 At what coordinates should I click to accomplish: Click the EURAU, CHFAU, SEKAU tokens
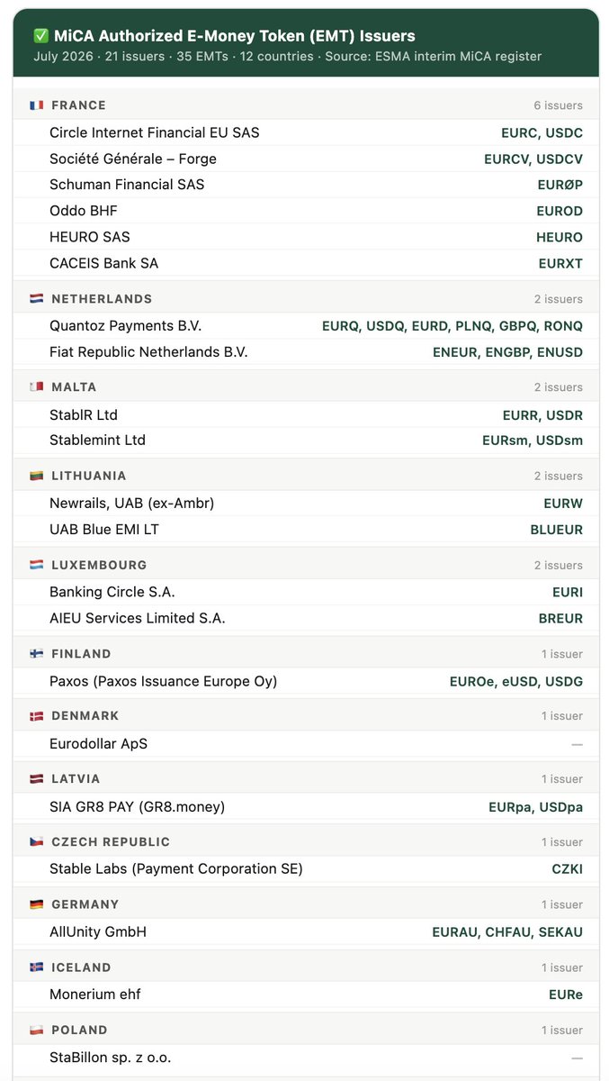coord(507,932)
